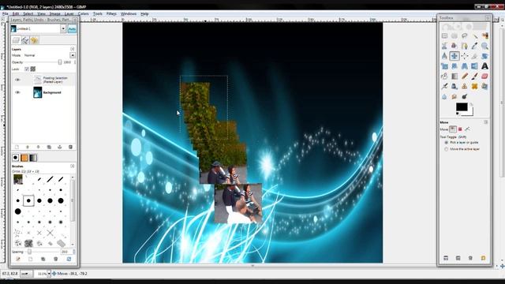The width and height of the screenshot is (505, 284).
Task: Open the Windows menu
Action: coord(128,14)
